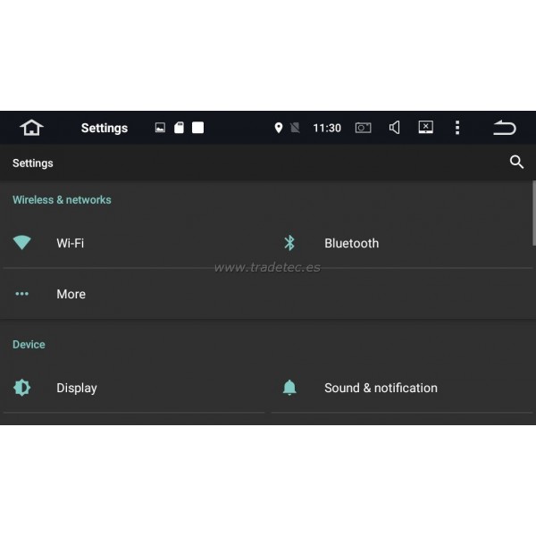This screenshot has width=536, height=536.
Task: Click the status bar clock 11:30
Action: click(x=327, y=128)
